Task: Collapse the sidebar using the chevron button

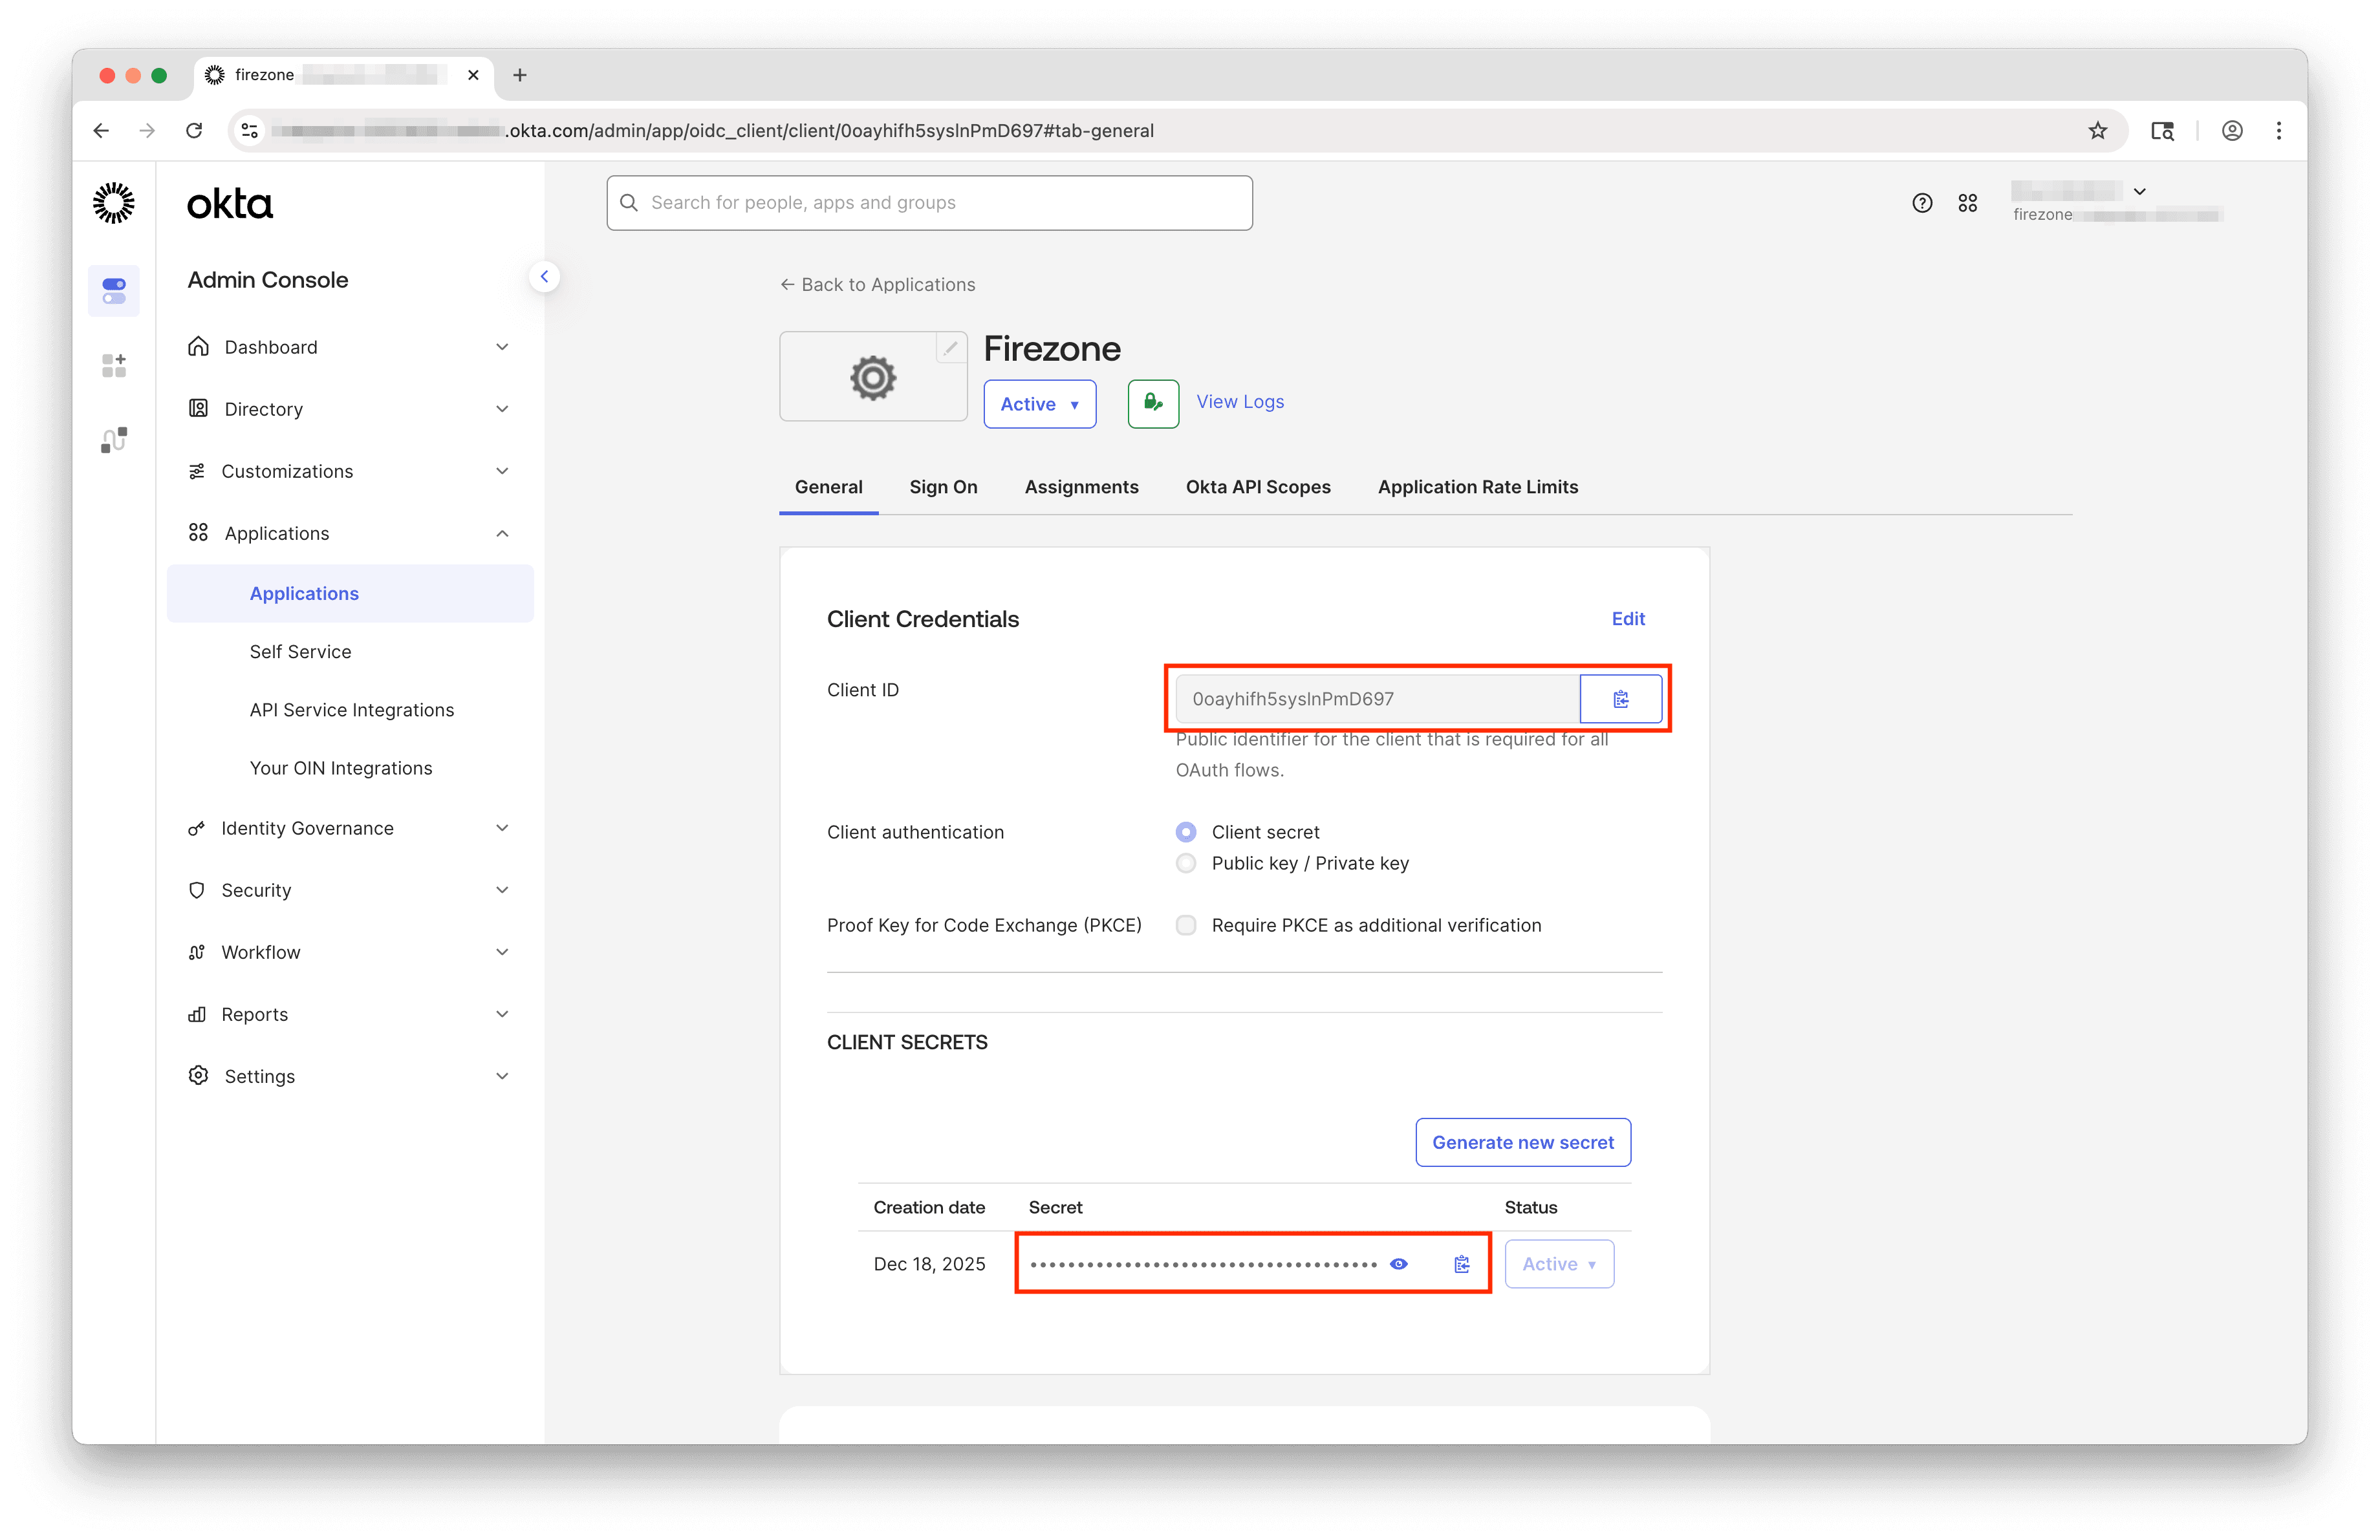Action: (x=544, y=276)
